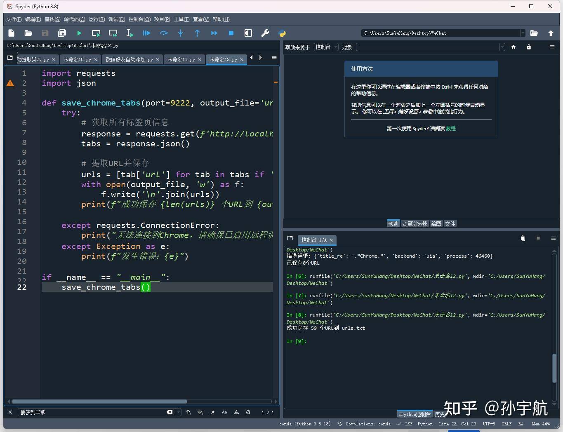Open the 工具(T) menu
The image size is (563, 432).
181,19
